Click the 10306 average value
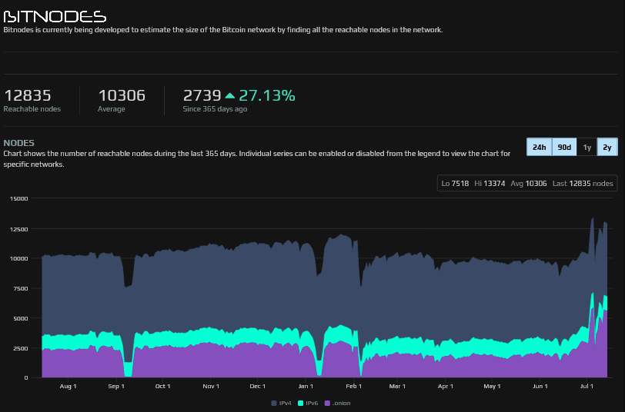 [x=122, y=96]
